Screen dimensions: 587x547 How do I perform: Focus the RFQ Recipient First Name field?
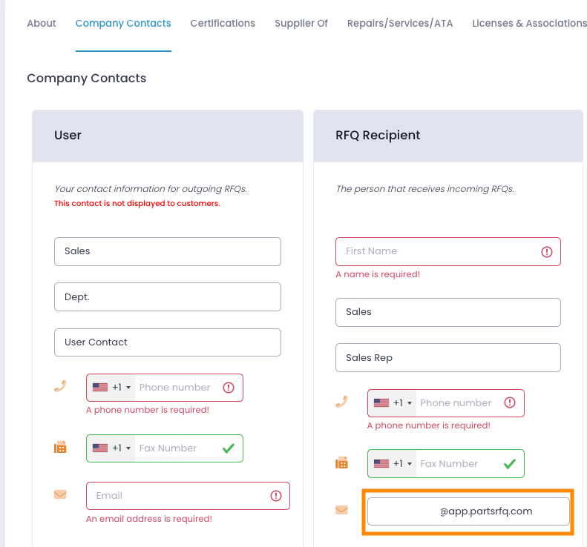pos(447,251)
